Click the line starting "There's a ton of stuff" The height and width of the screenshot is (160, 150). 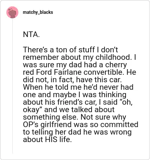70,50
